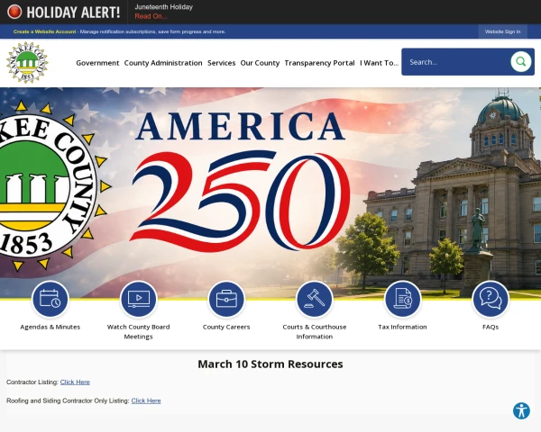Viewport: 541px width, 432px height.
Task: Open the County Careers briefcase icon
Action: (226, 299)
